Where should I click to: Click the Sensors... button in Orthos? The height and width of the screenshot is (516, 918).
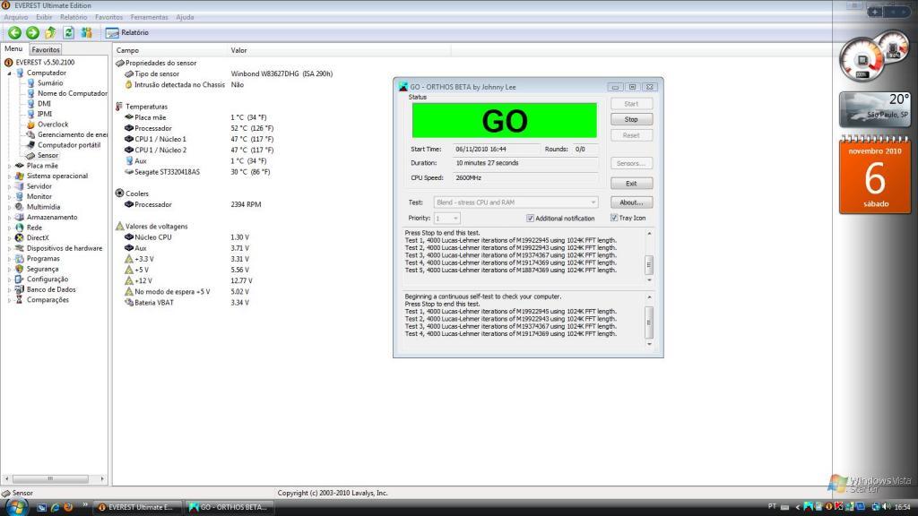click(x=631, y=163)
